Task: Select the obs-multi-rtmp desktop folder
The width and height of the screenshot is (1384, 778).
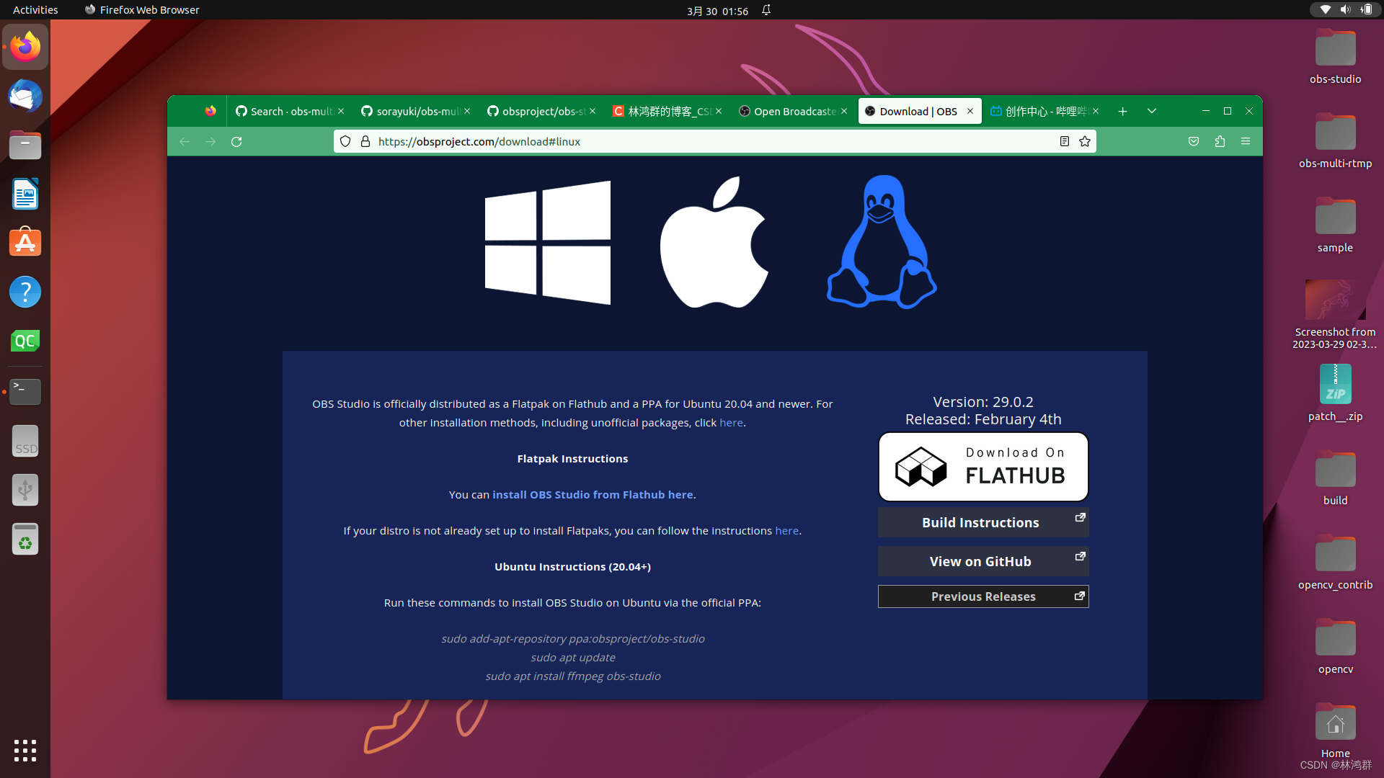Action: (x=1335, y=141)
